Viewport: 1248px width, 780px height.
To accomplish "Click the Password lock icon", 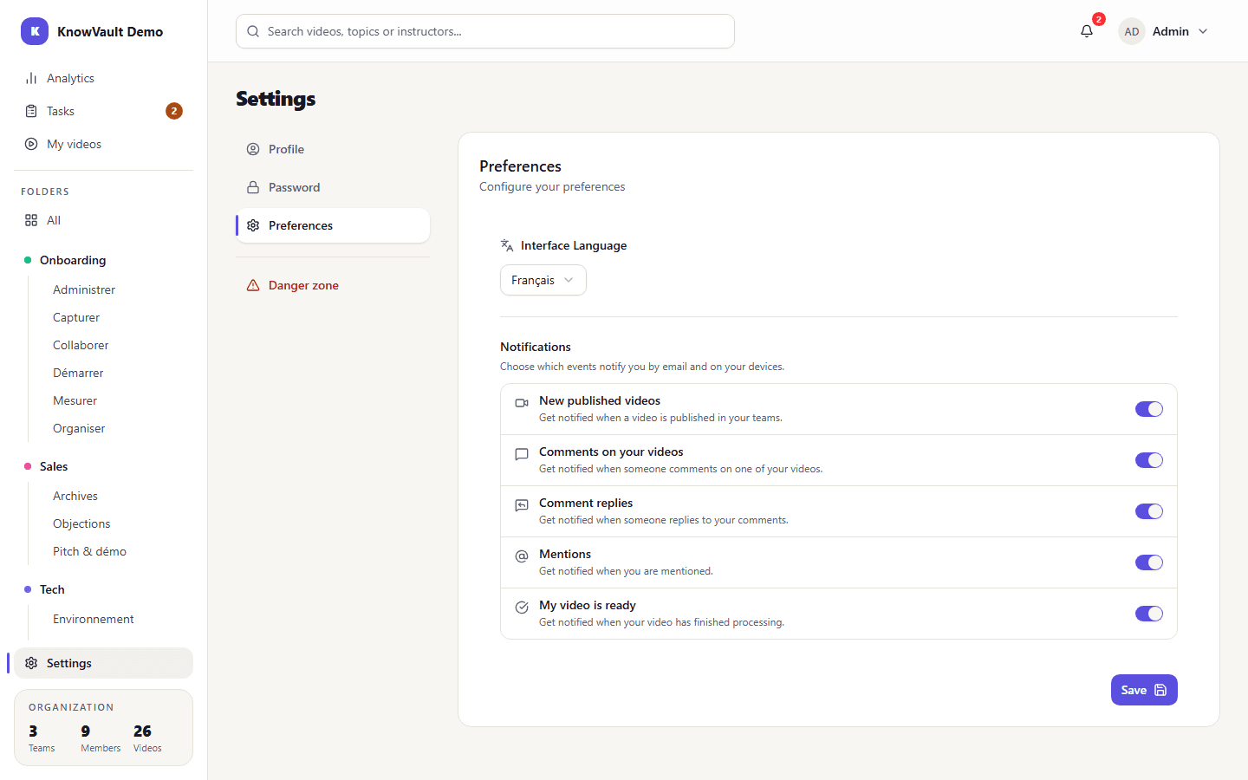I will tap(253, 187).
